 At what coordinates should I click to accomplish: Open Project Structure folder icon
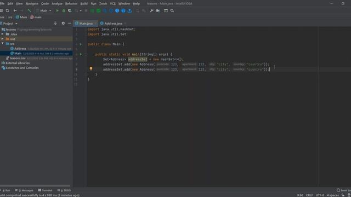[158, 10]
